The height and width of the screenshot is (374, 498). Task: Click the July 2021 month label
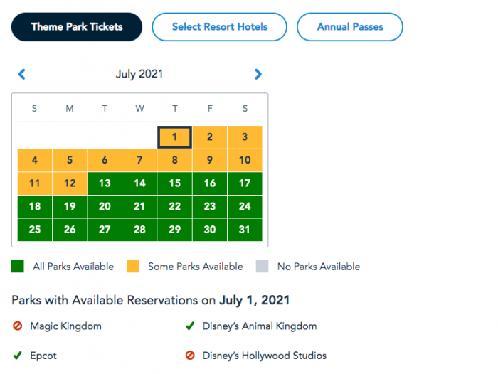coord(139,74)
